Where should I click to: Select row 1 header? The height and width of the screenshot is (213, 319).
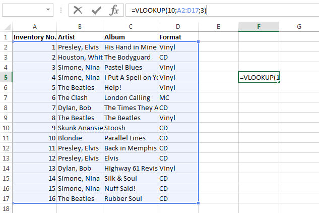(x=6, y=37)
